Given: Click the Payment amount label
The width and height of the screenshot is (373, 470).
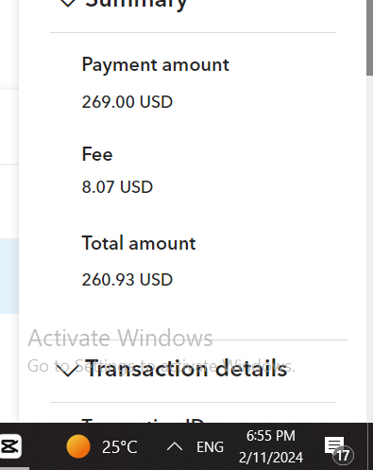Looking at the screenshot, I should (x=155, y=65).
